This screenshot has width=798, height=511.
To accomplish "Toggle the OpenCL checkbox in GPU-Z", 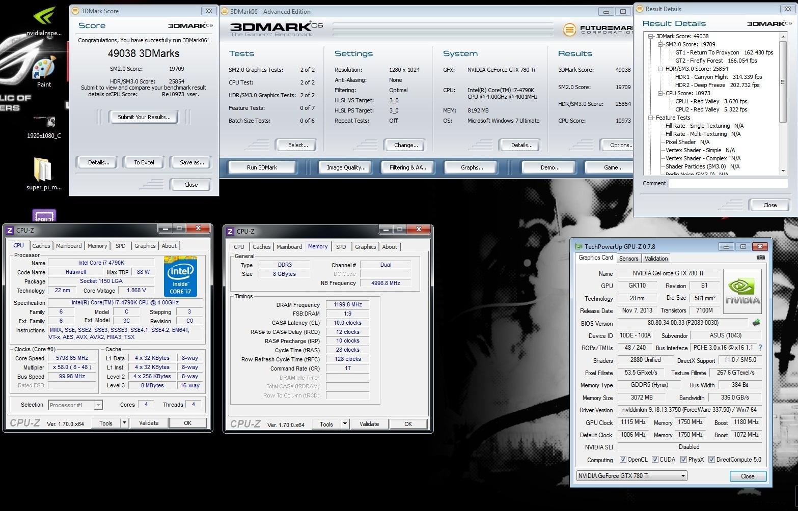I will tap(623, 460).
